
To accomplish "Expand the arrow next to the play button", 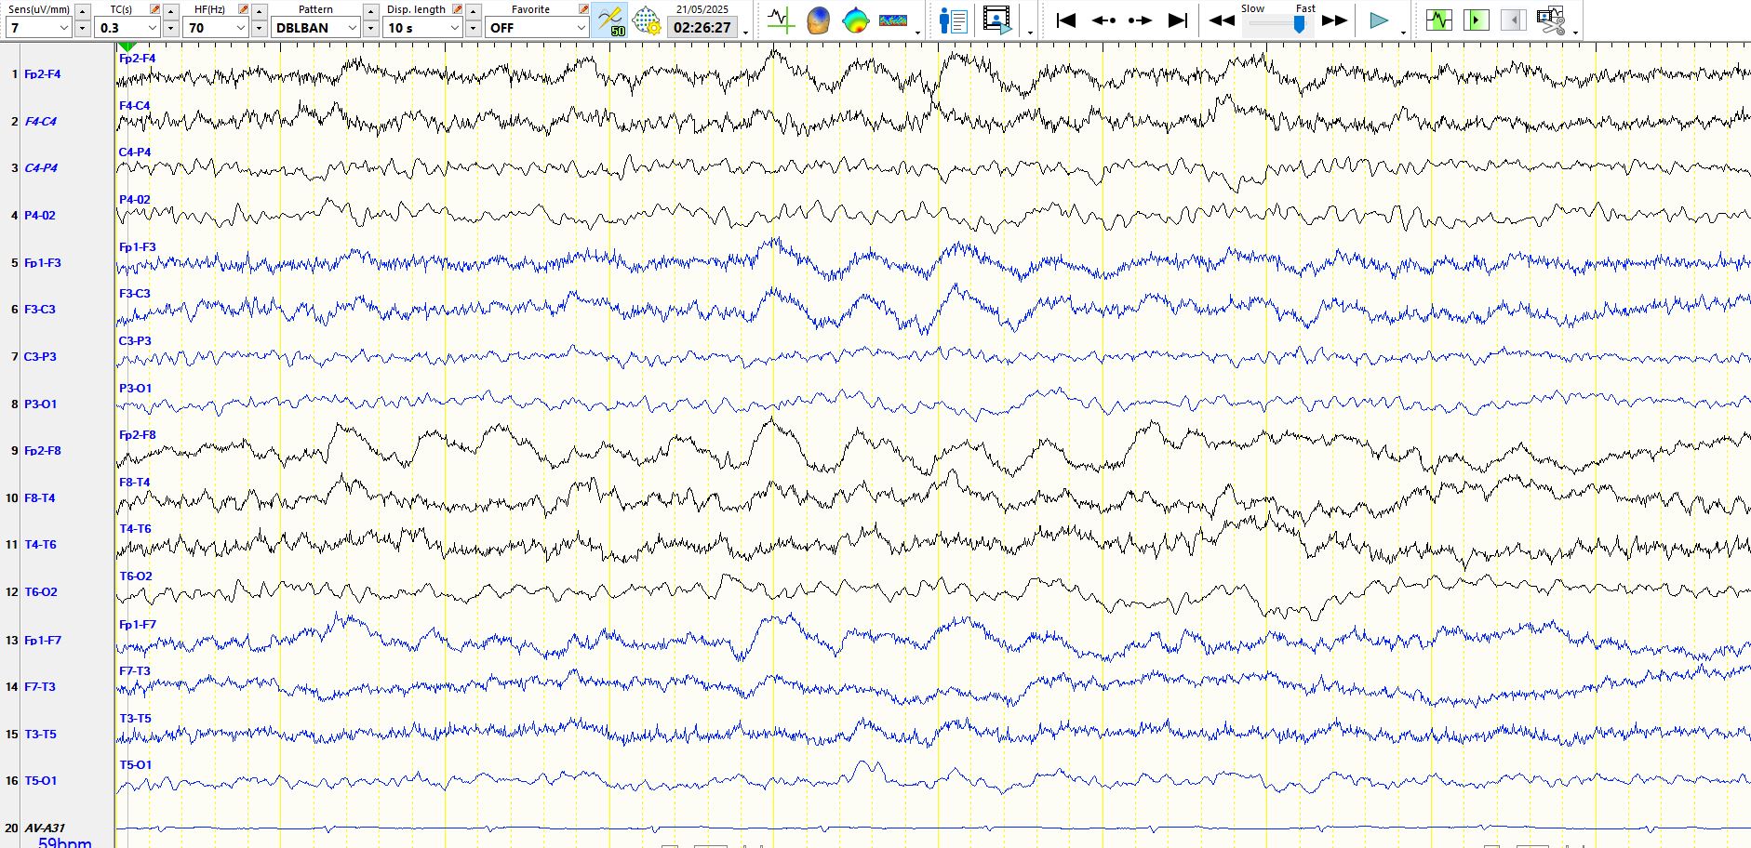I will click(1403, 33).
